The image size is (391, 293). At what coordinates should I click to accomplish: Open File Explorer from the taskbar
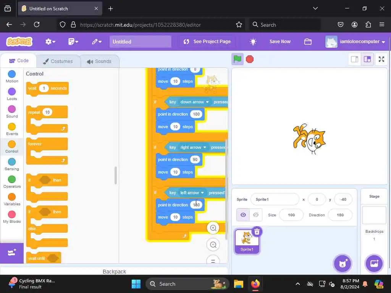click(x=238, y=284)
